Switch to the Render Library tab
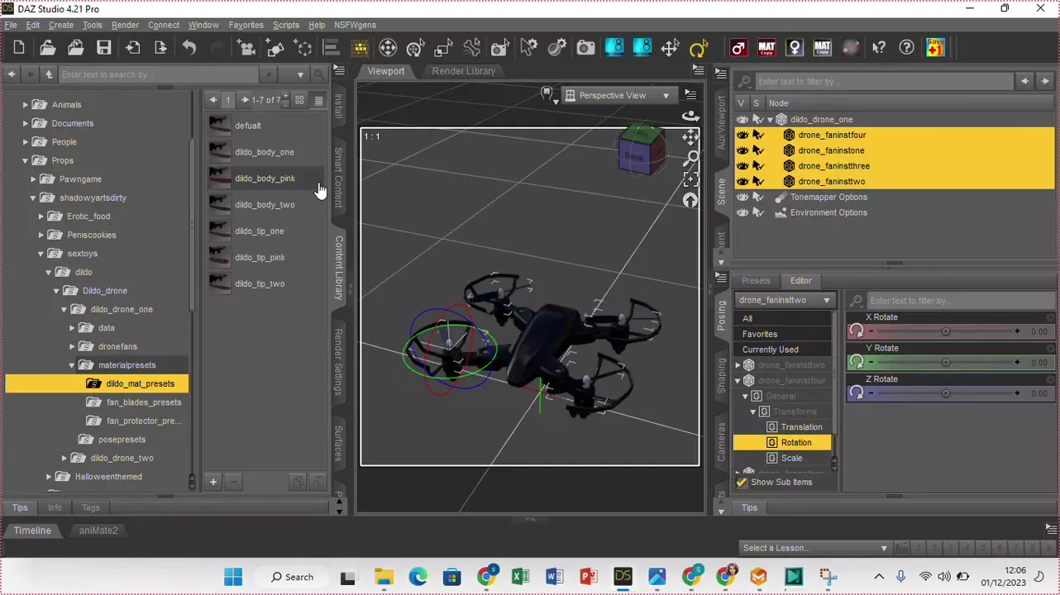This screenshot has width=1060, height=595. tap(463, 71)
